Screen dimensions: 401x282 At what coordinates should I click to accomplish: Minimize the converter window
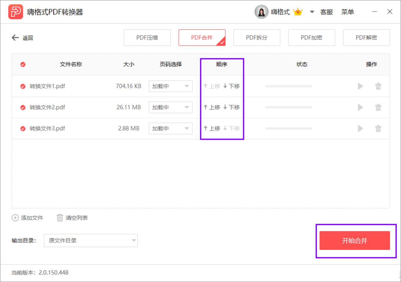(375, 12)
